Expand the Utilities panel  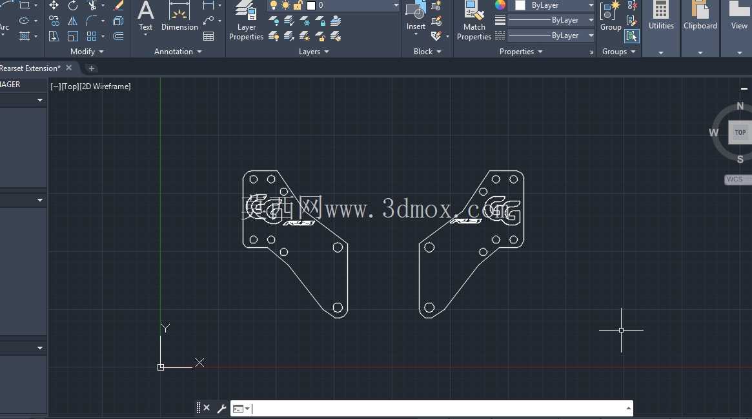click(661, 53)
